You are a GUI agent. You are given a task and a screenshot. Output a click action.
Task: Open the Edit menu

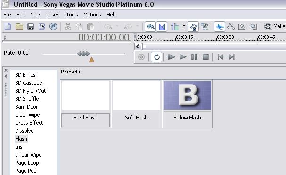pos(21,15)
